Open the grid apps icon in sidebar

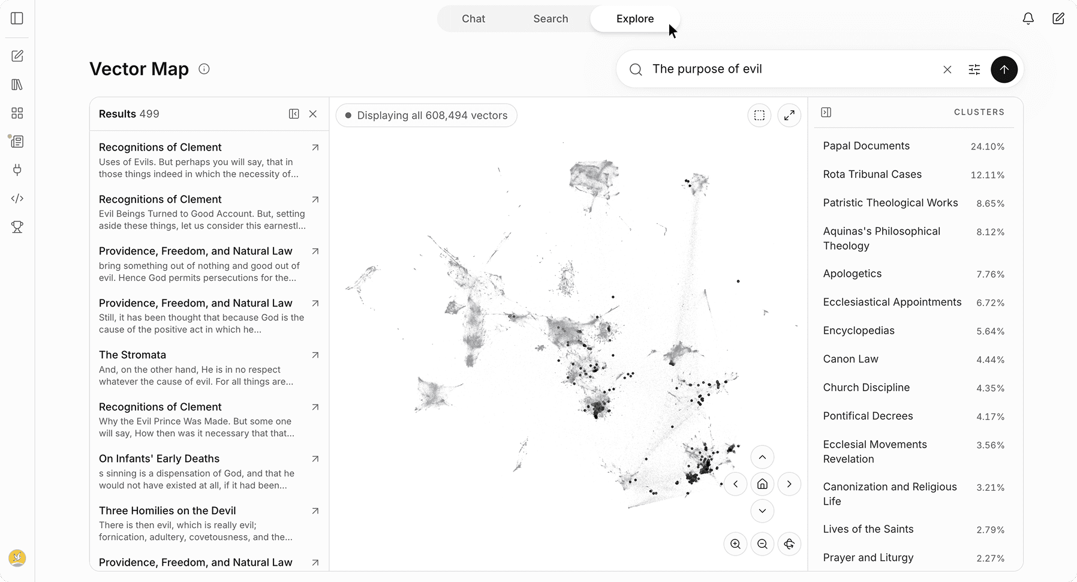pos(17,113)
